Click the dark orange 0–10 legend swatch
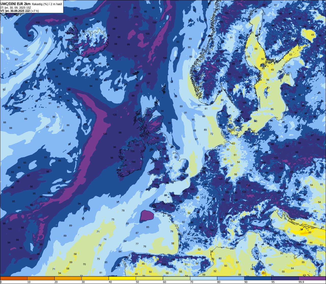 tap(14, 278)
